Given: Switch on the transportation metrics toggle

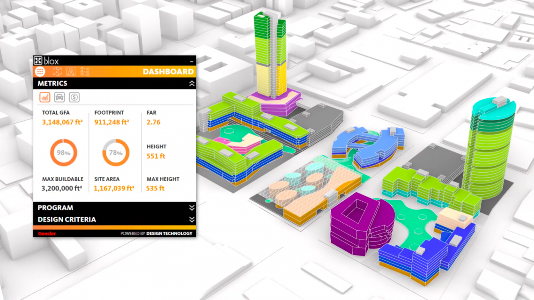Looking at the screenshot, I should click(x=59, y=97).
